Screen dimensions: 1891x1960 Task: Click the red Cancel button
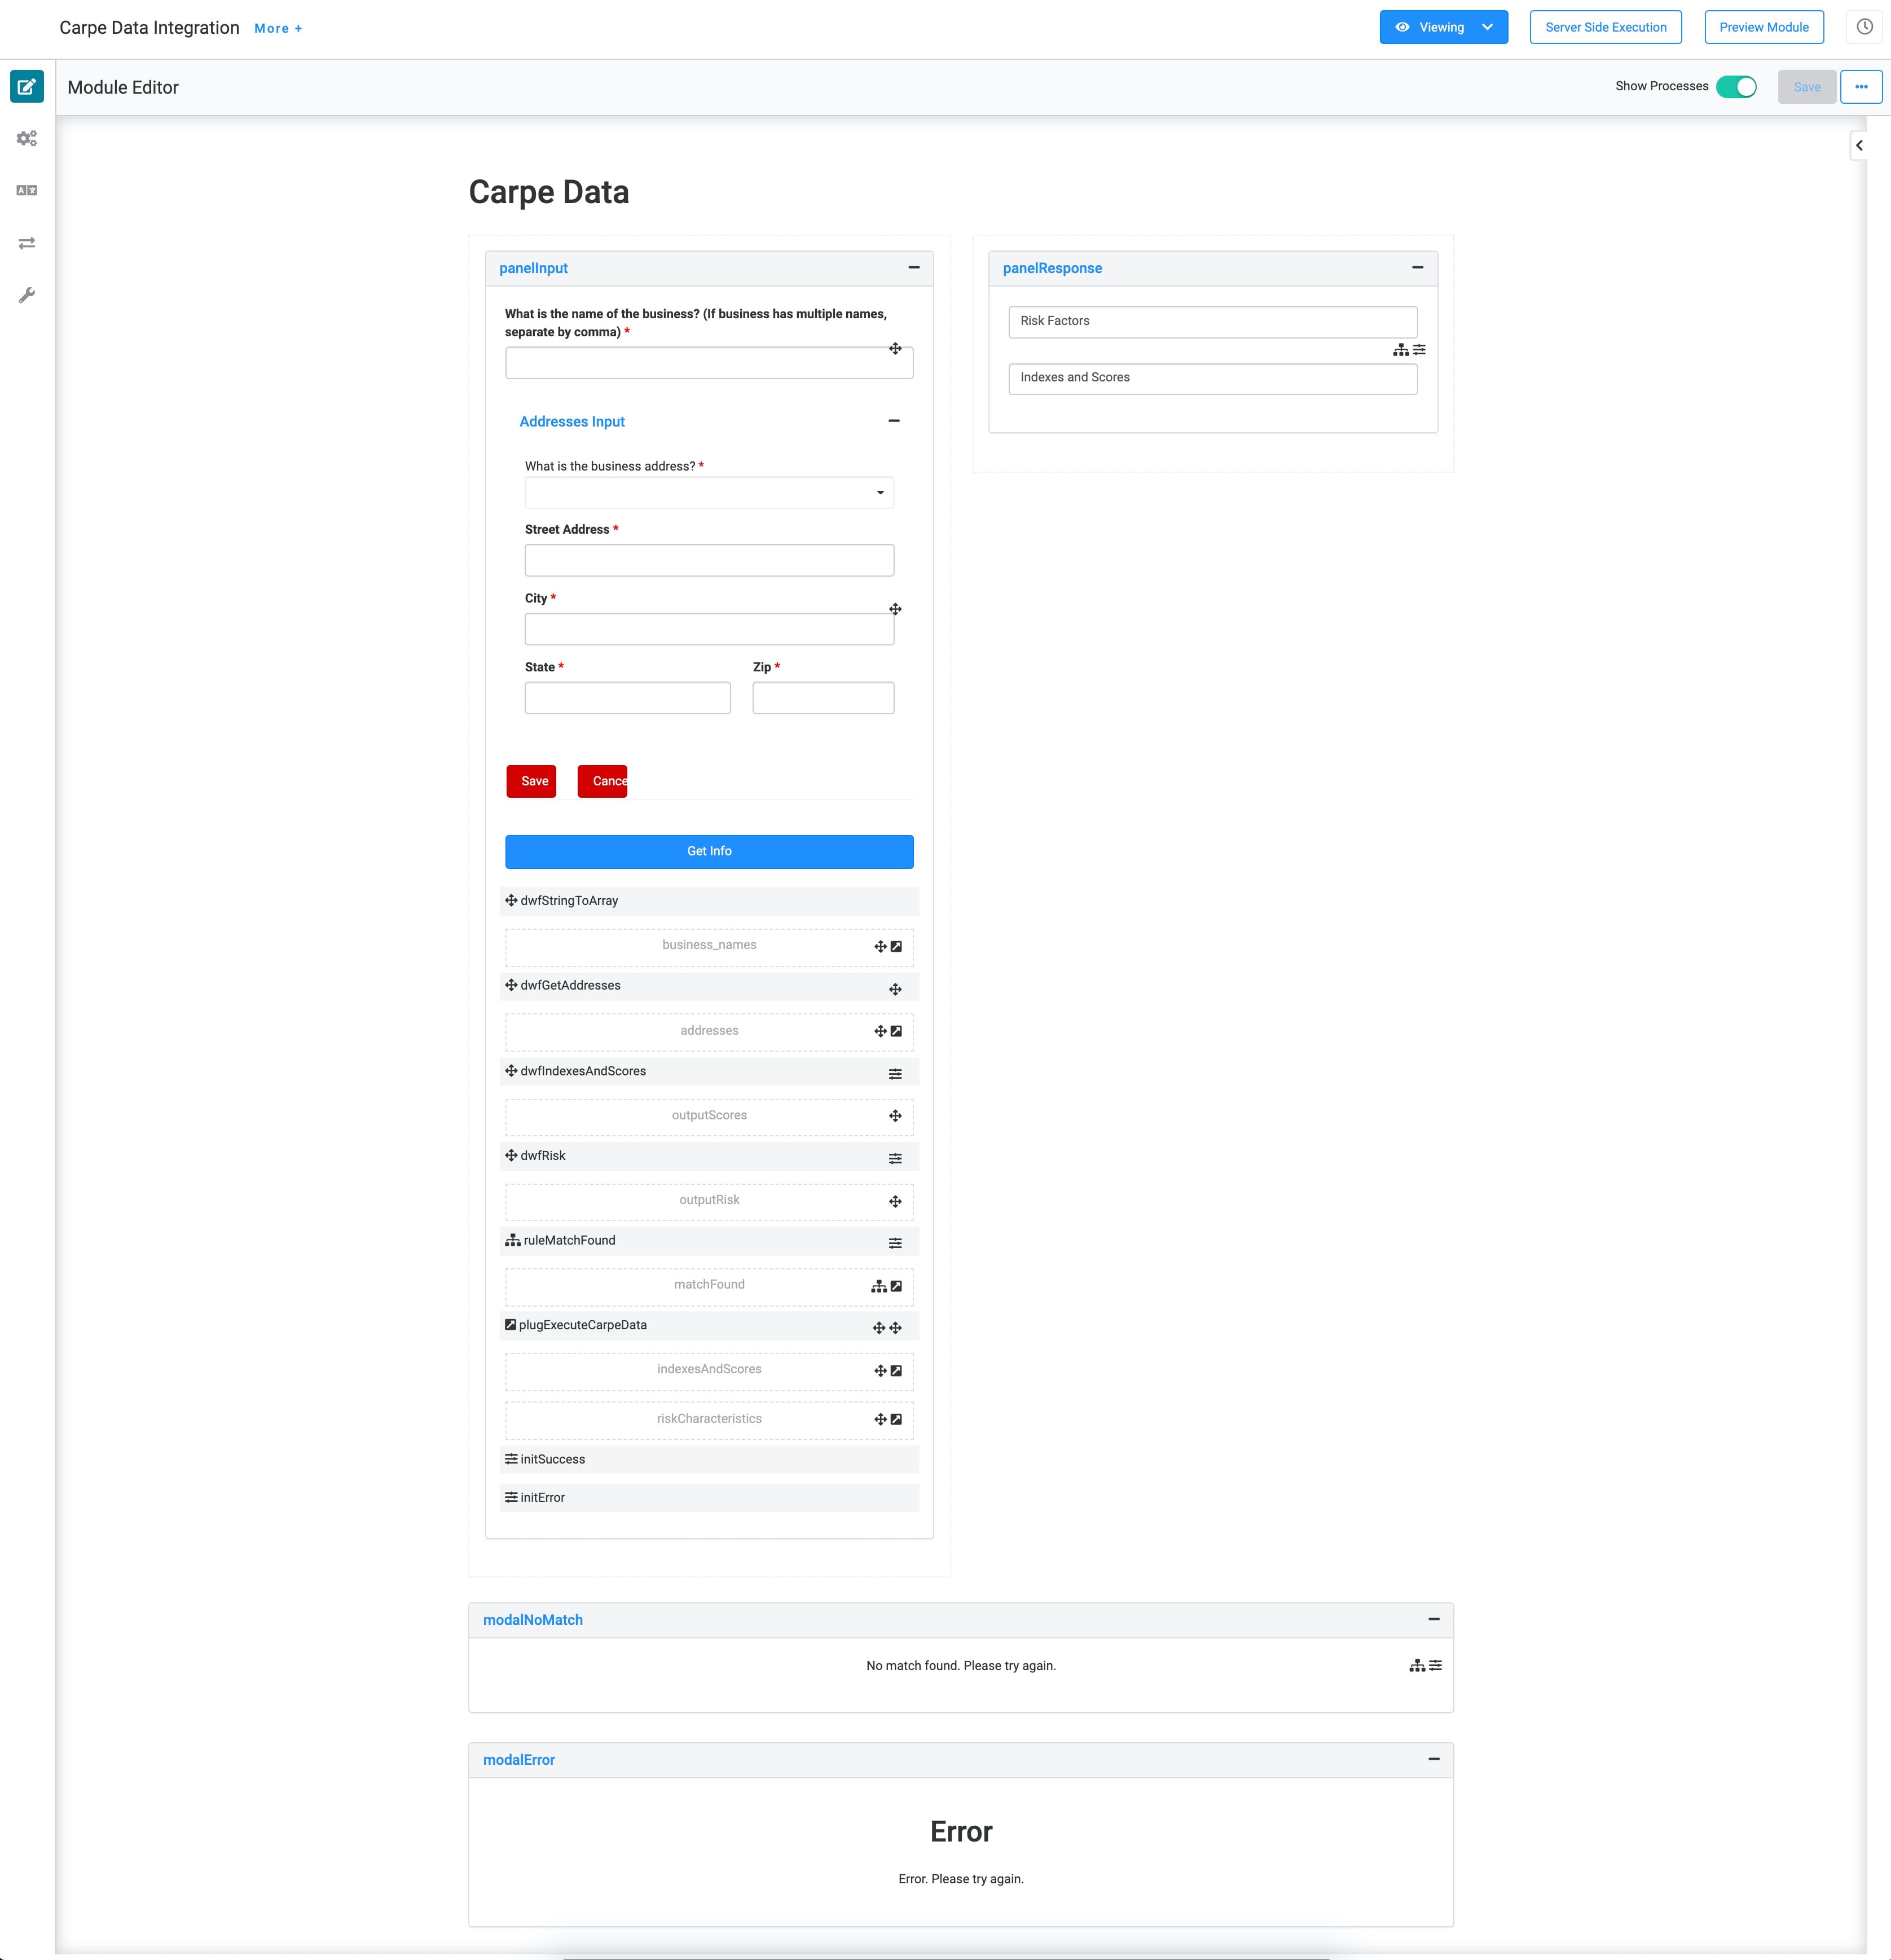(x=602, y=781)
